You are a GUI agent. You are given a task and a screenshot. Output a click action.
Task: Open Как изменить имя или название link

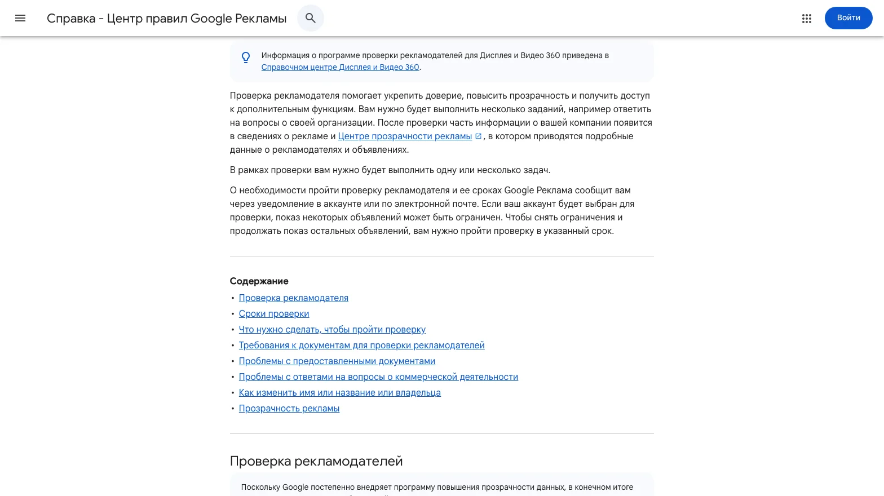click(340, 393)
